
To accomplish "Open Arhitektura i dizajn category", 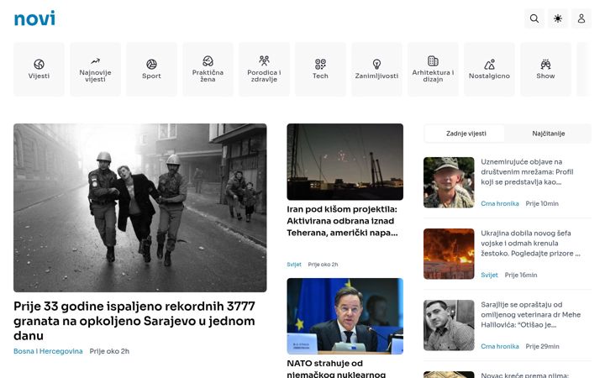I will click(433, 69).
